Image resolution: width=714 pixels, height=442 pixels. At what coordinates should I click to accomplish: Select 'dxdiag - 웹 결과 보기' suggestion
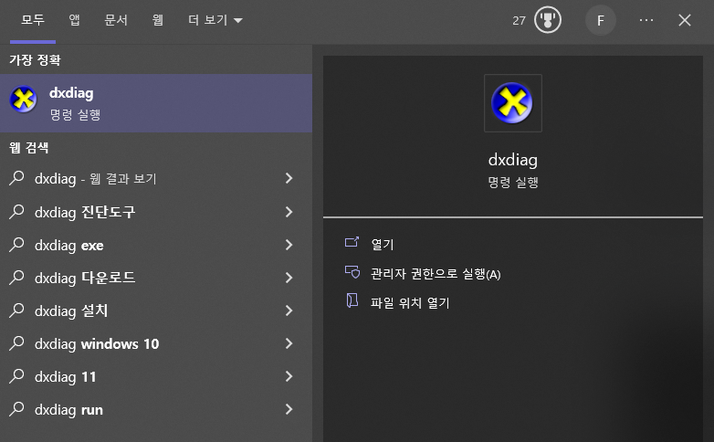pyautogui.click(x=156, y=178)
